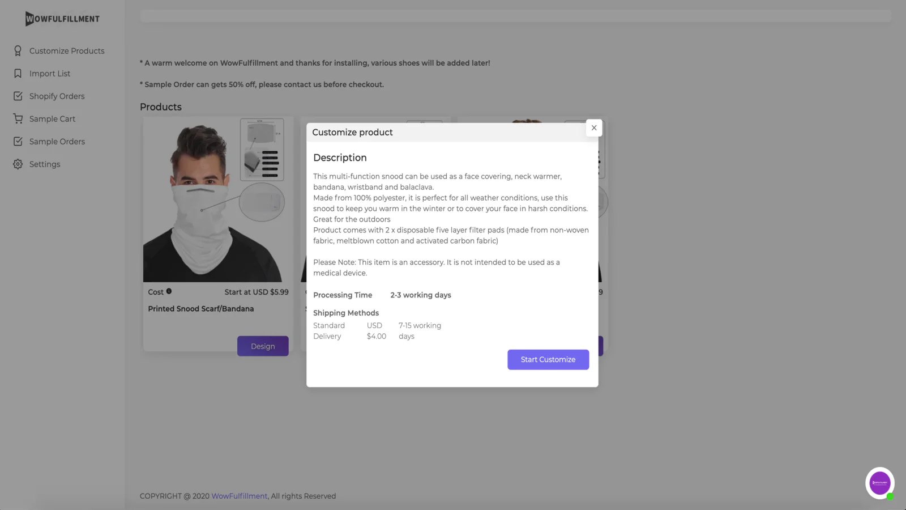Click the empty bar at page top
Viewport: 906px width, 510px height.
coord(516,16)
